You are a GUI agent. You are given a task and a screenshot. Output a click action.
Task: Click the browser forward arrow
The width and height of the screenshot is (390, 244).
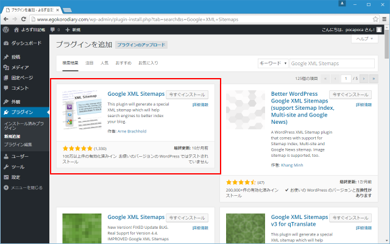coord(15,19)
